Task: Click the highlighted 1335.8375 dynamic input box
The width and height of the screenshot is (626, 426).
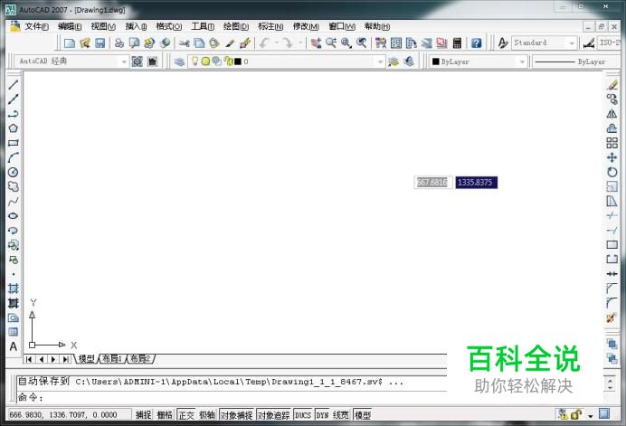Action: [x=477, y=183]
